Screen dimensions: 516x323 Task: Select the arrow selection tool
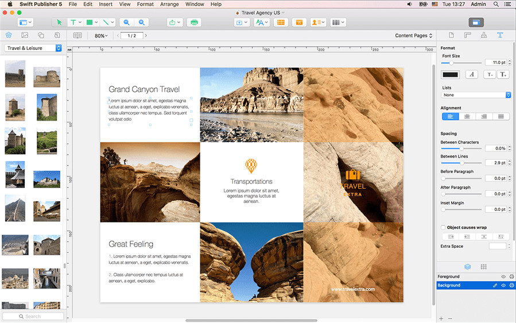[59, 22]
